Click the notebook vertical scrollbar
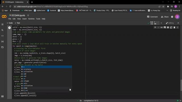The width and height of the screenshot is (182, 102). pyautogui.click(x=181, y=85)
